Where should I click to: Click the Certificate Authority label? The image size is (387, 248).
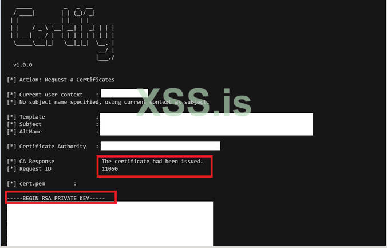[x=53, y=147]
